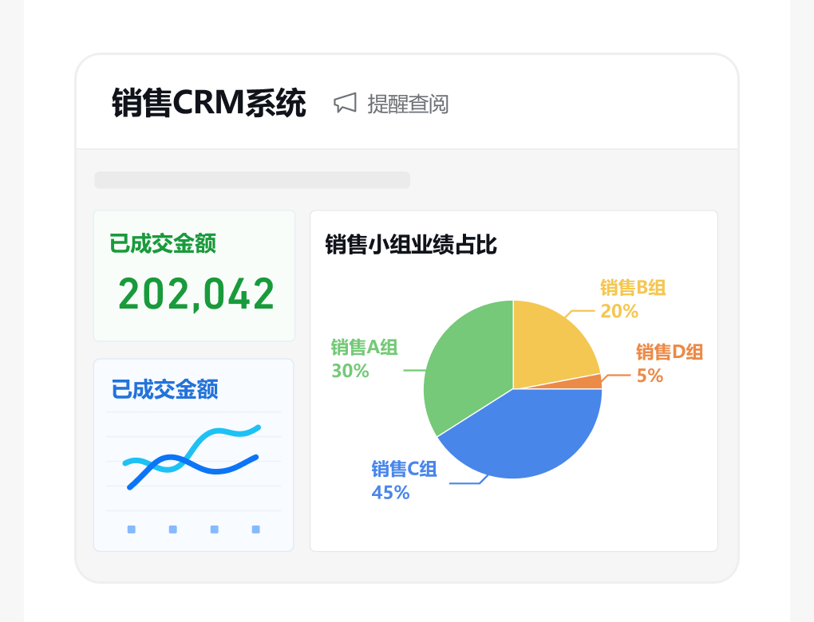Screen dimensions: 814x622
Task: Click the 销售D组 label
Action: 670,352
